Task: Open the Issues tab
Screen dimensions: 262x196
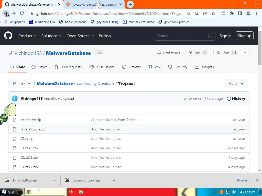Action: pyautogui.click(x=39, y=67)
